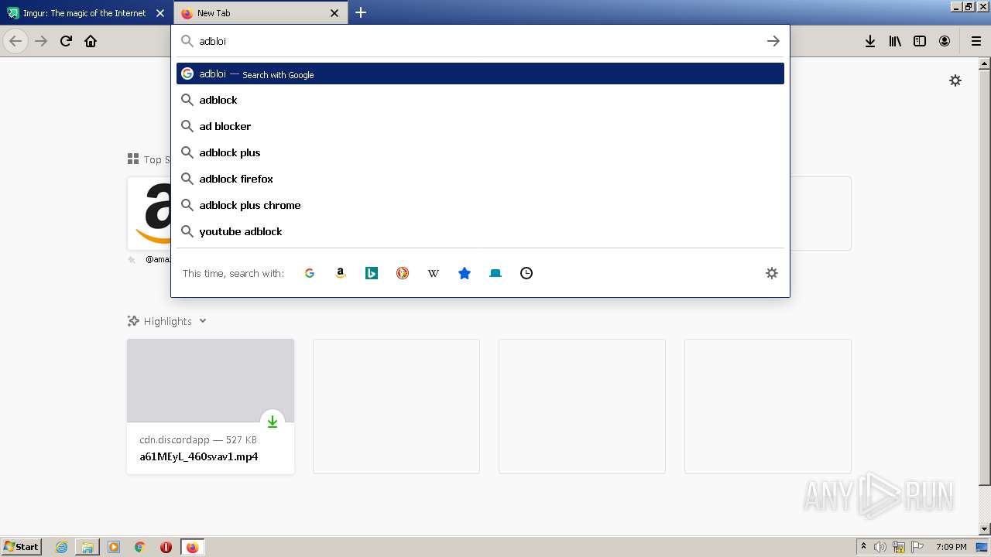Image resolution: width=991 pixels, height=557 pixels.
Task: Search this time with Google icon
Action: coord(310,273)
